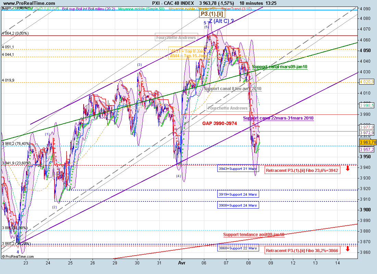377x274 pixels.
Task: Select the upper 'Fourchette Andrews' label box
Action: [176, 37]
